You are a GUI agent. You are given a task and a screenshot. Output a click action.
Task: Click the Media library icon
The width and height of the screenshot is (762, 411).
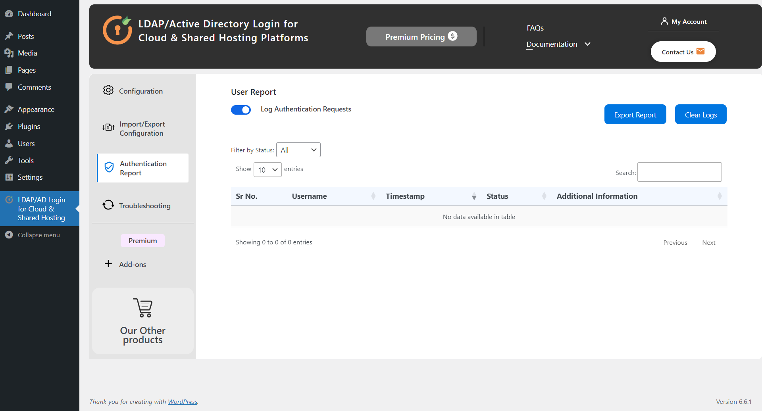pyautogui.click(x=9, y=53)
